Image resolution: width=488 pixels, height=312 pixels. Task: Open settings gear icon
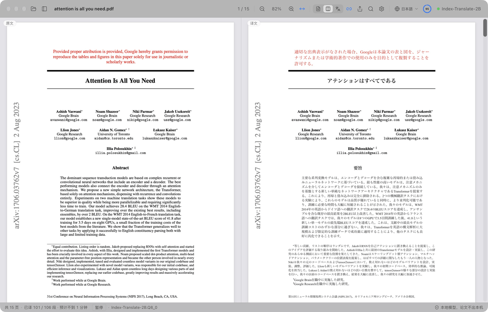[382, 9]
